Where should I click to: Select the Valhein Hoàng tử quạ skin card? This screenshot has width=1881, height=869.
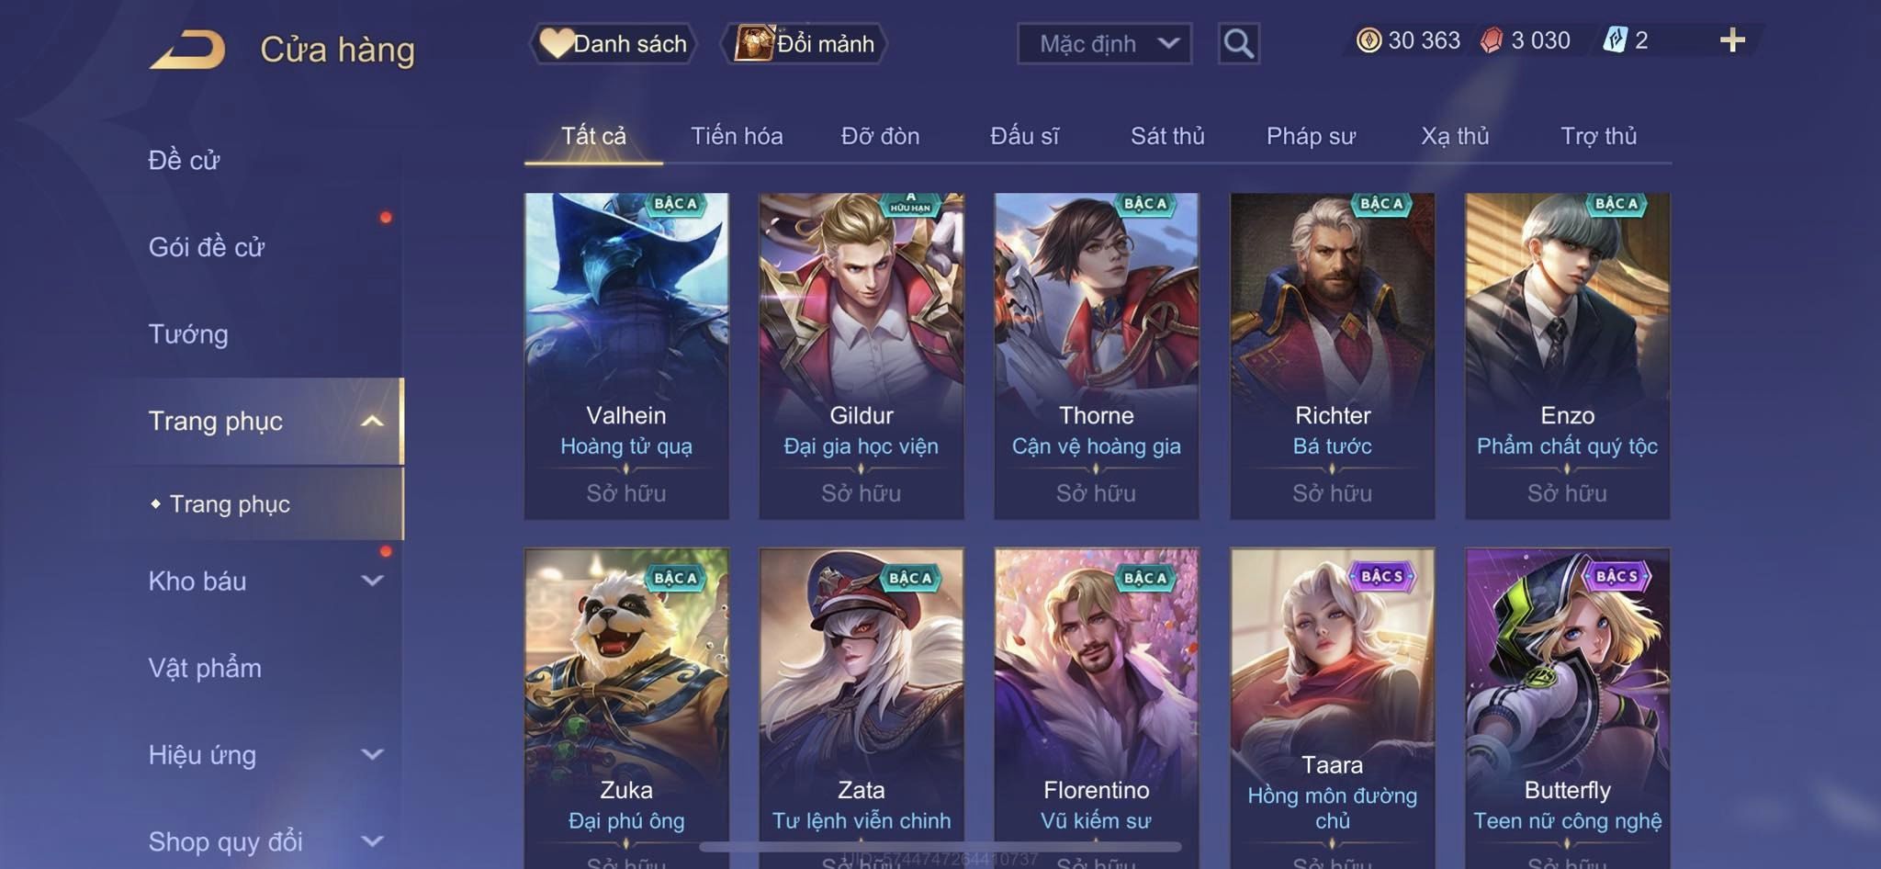pos(626,355)
